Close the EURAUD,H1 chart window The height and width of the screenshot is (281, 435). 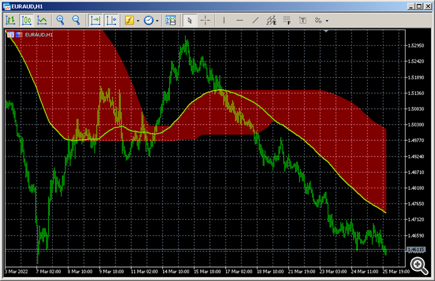pos(428,6)
